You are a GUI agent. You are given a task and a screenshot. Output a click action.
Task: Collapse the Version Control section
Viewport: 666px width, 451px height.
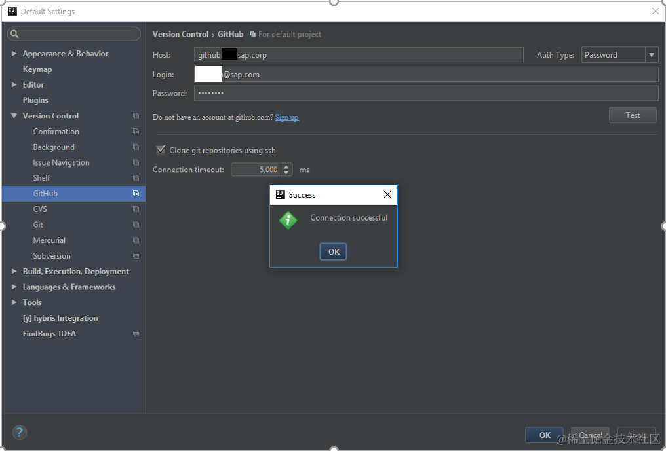(14, 116)
